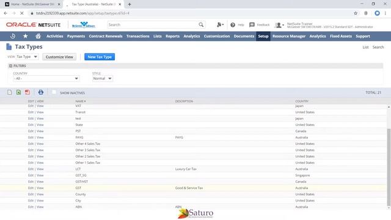
Task: Open the Recent Records clock icon
Action: [12, 36]
